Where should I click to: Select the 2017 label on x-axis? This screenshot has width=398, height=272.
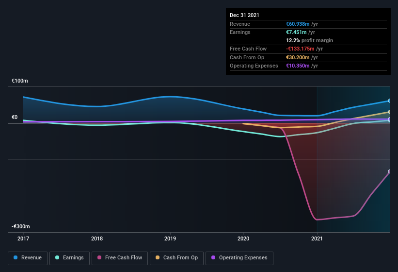23,238
